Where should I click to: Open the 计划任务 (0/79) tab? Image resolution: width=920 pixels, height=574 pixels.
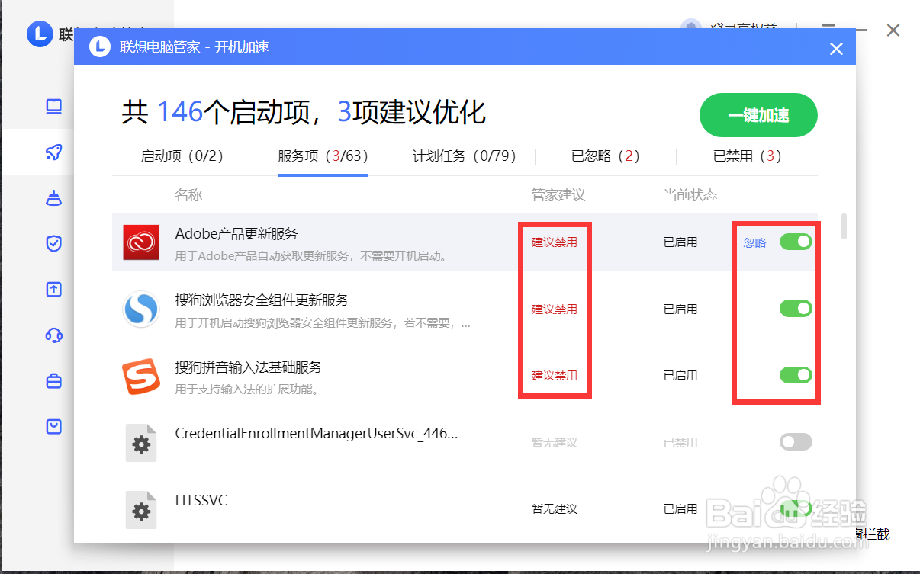tap(465, 156)
